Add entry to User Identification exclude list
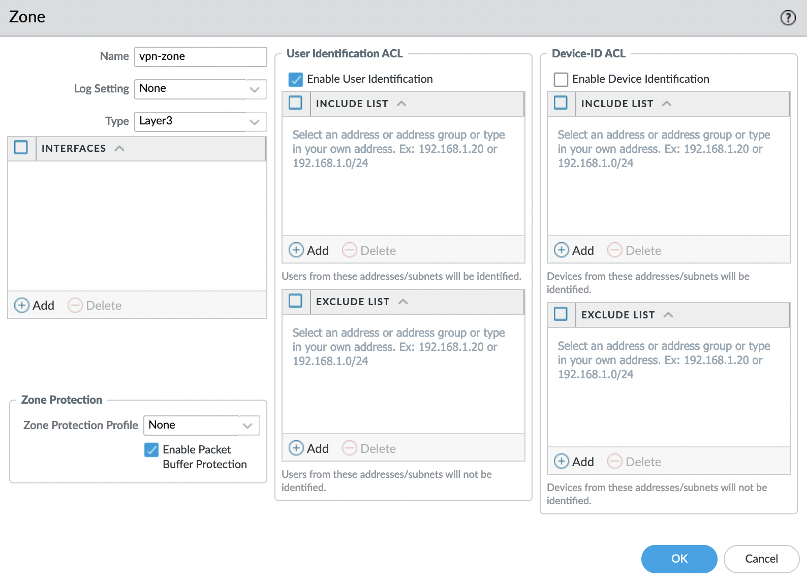The height and width of the screenshot is (587, 807). pyautogui.click(x=308, y=448)
